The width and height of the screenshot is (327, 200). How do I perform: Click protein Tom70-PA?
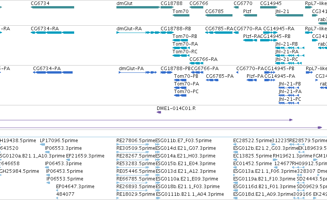pos(186,84)
